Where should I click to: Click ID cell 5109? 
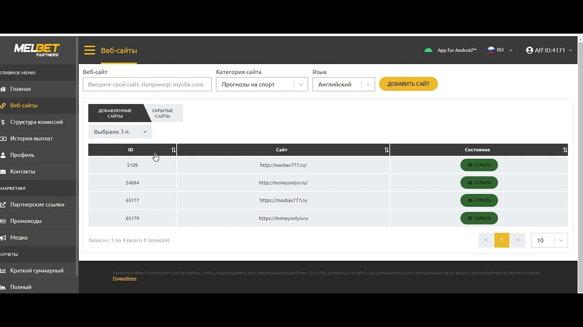coord(132,165)
